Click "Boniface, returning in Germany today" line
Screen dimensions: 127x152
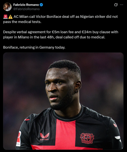(34, 47)
